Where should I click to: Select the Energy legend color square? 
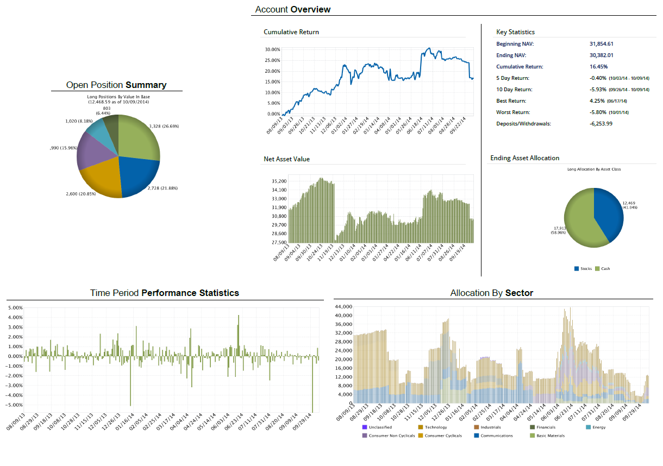[587, 427]
